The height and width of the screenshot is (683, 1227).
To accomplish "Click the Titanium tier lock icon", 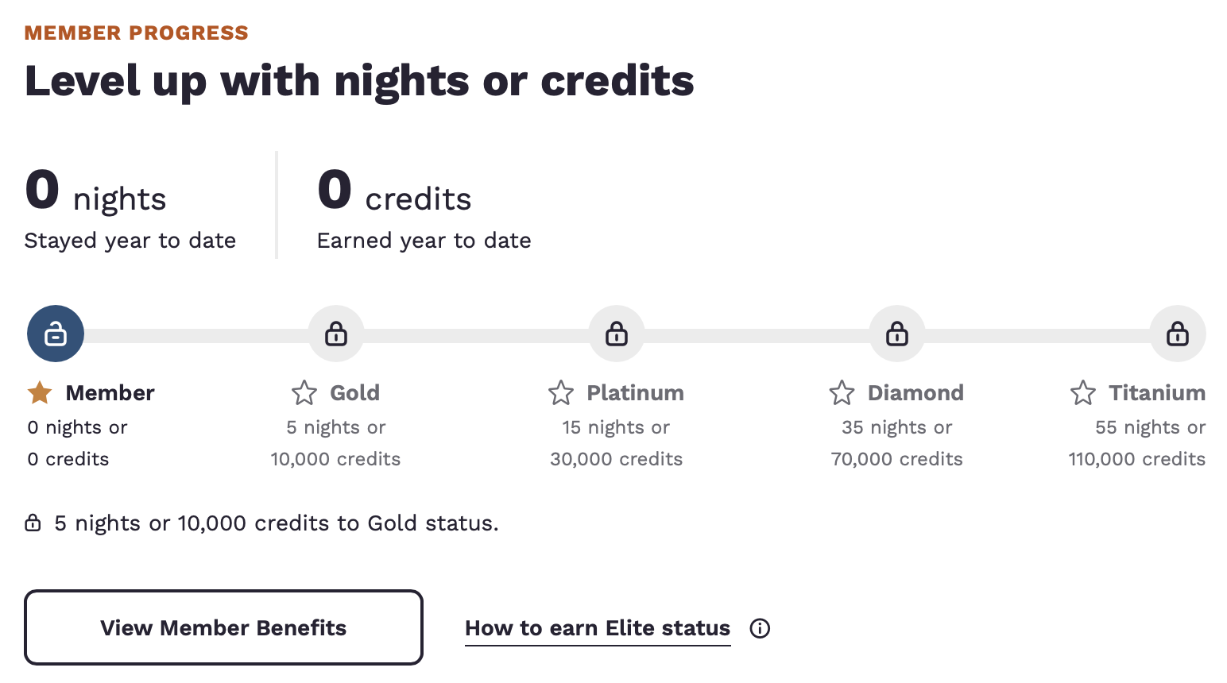I will click(x=1177, y=334).
